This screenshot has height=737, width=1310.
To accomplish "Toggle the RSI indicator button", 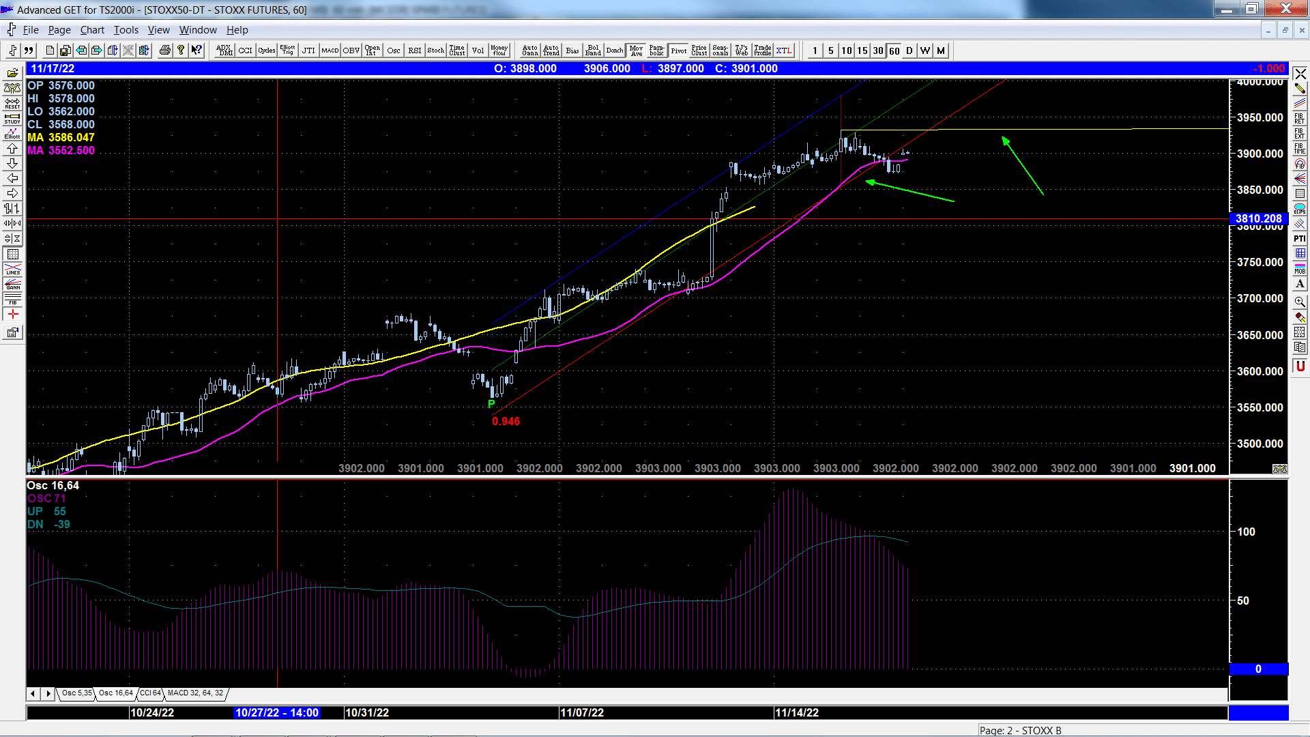I will (x=415, y=50).
